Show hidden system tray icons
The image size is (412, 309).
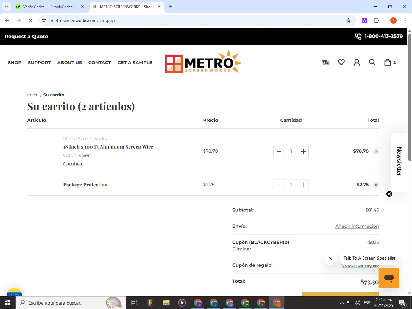click(x=342, y=303)
